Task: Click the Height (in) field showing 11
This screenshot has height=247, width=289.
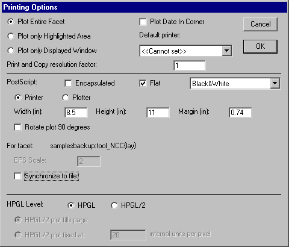Action: click(158, 113)
